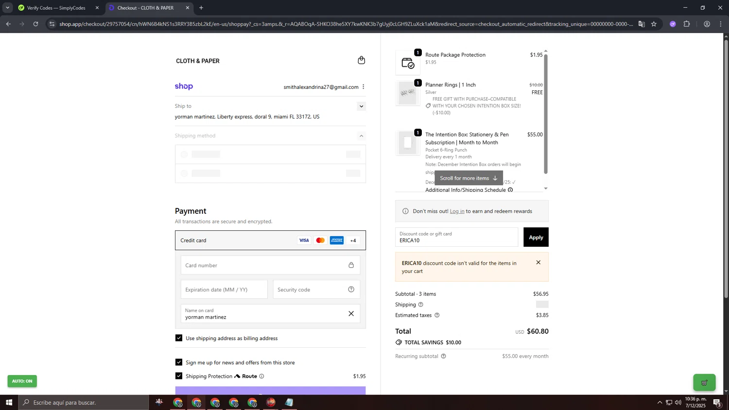Select the Credit card payment option
729x410 pixels.
270,240
